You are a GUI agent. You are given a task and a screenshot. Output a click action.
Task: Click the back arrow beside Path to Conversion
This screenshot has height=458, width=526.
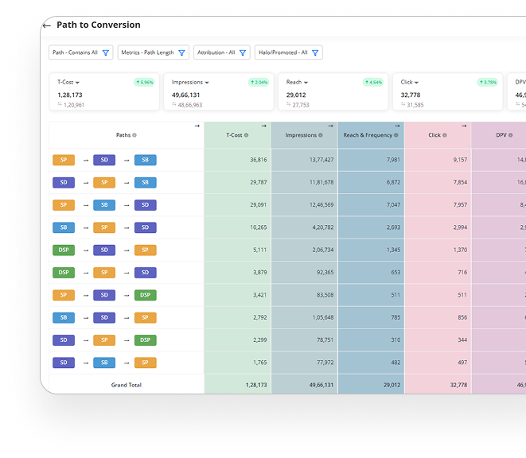(x=48, y=25)
